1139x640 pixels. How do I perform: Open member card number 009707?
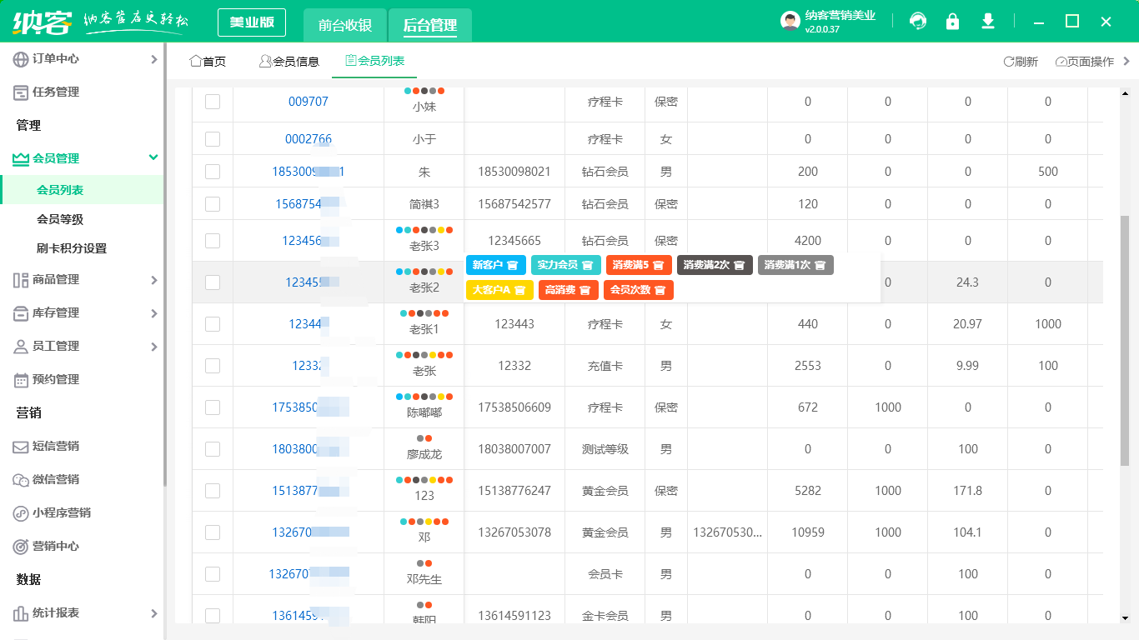(x=309, y=102)
